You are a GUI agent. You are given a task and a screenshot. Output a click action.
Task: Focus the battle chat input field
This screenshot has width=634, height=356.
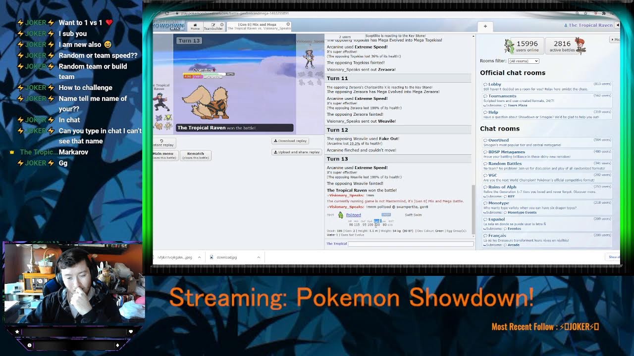[x=411, y=243]
